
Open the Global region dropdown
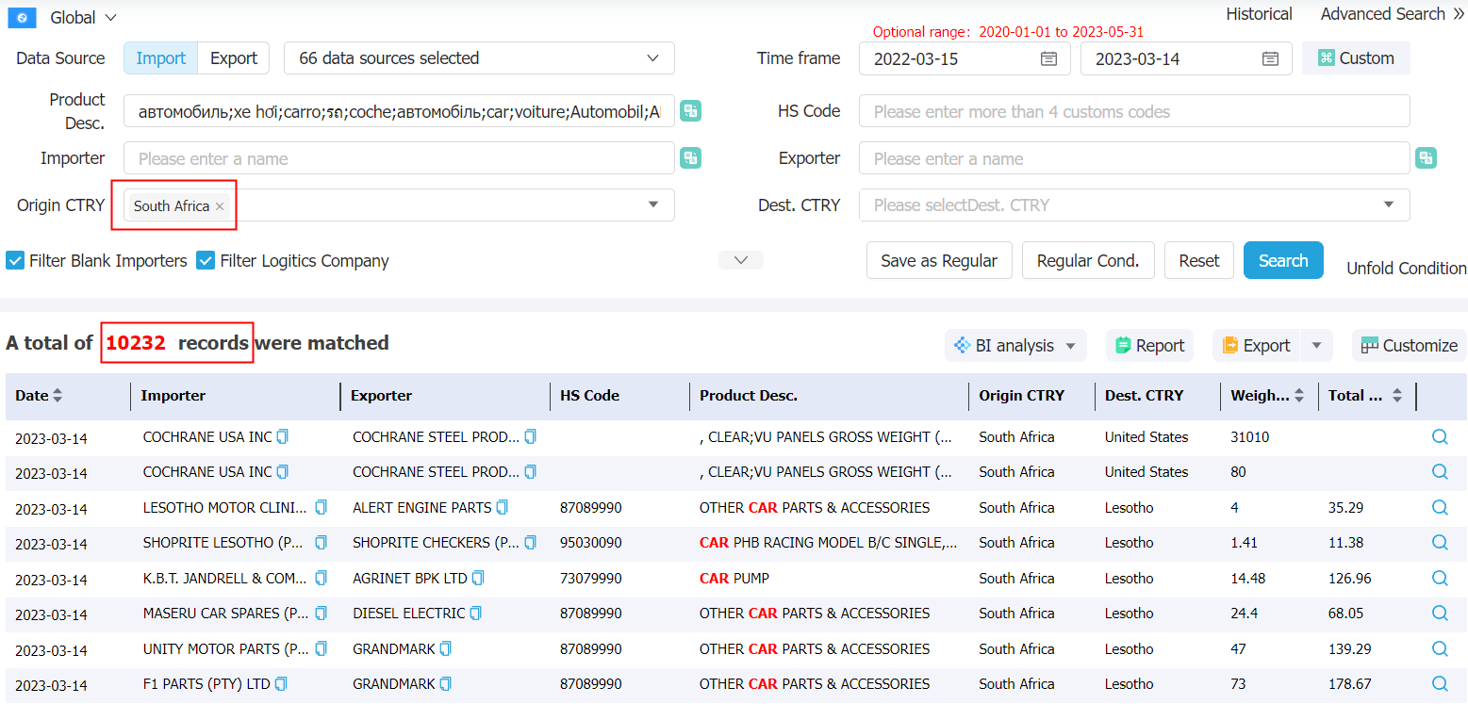click(84, 17)
